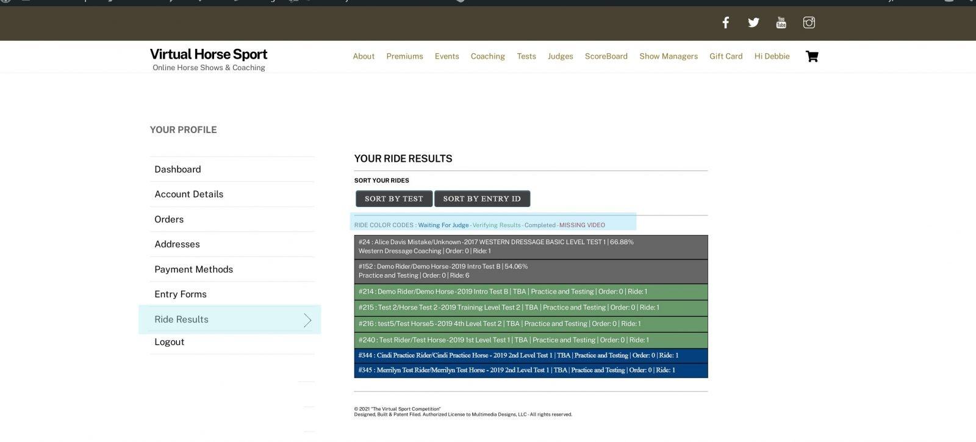This screenshot has width=976, height=442.
Task: Select Logout in the sidebar
Action: click(169, 342)
